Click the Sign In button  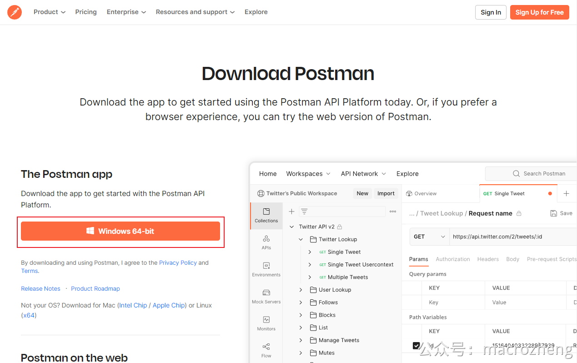pos(491,12)
